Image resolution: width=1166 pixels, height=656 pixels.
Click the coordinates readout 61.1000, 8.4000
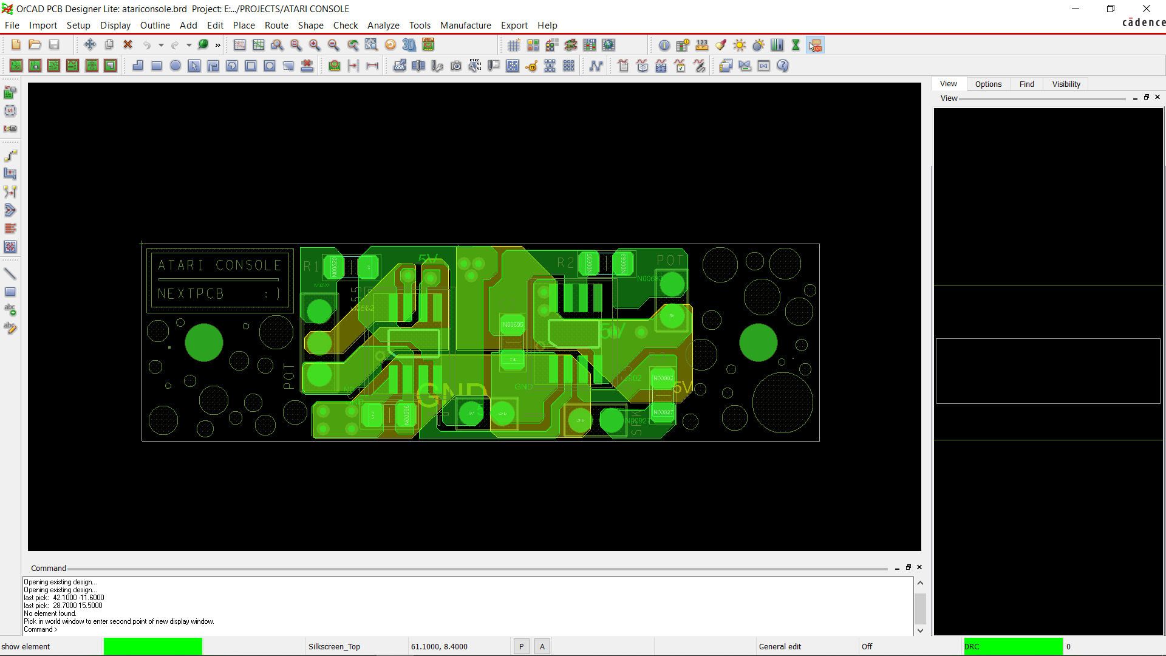[439, 647]
